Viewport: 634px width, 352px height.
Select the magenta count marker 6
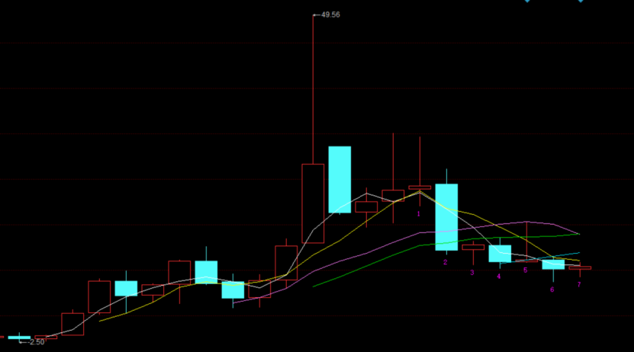[x=552, y=290]
